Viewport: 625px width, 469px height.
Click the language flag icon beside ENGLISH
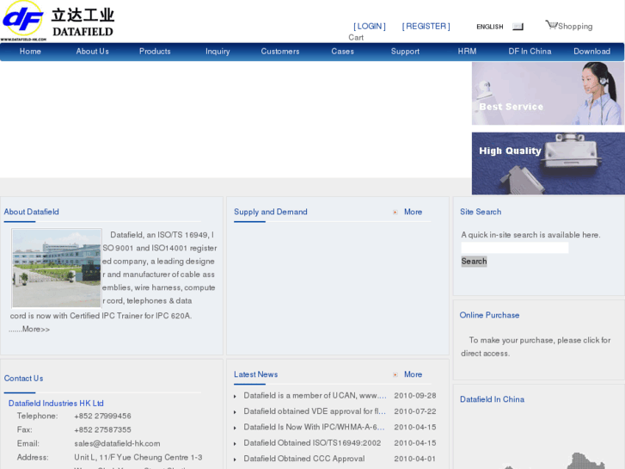click(x=518, y=27)
